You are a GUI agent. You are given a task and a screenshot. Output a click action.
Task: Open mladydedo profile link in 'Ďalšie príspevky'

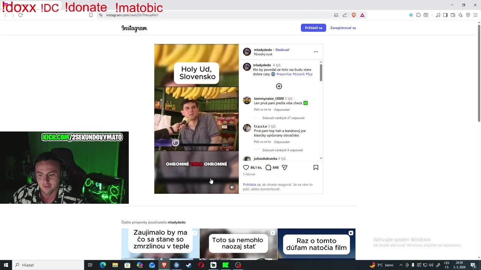[x=176, y=222]
